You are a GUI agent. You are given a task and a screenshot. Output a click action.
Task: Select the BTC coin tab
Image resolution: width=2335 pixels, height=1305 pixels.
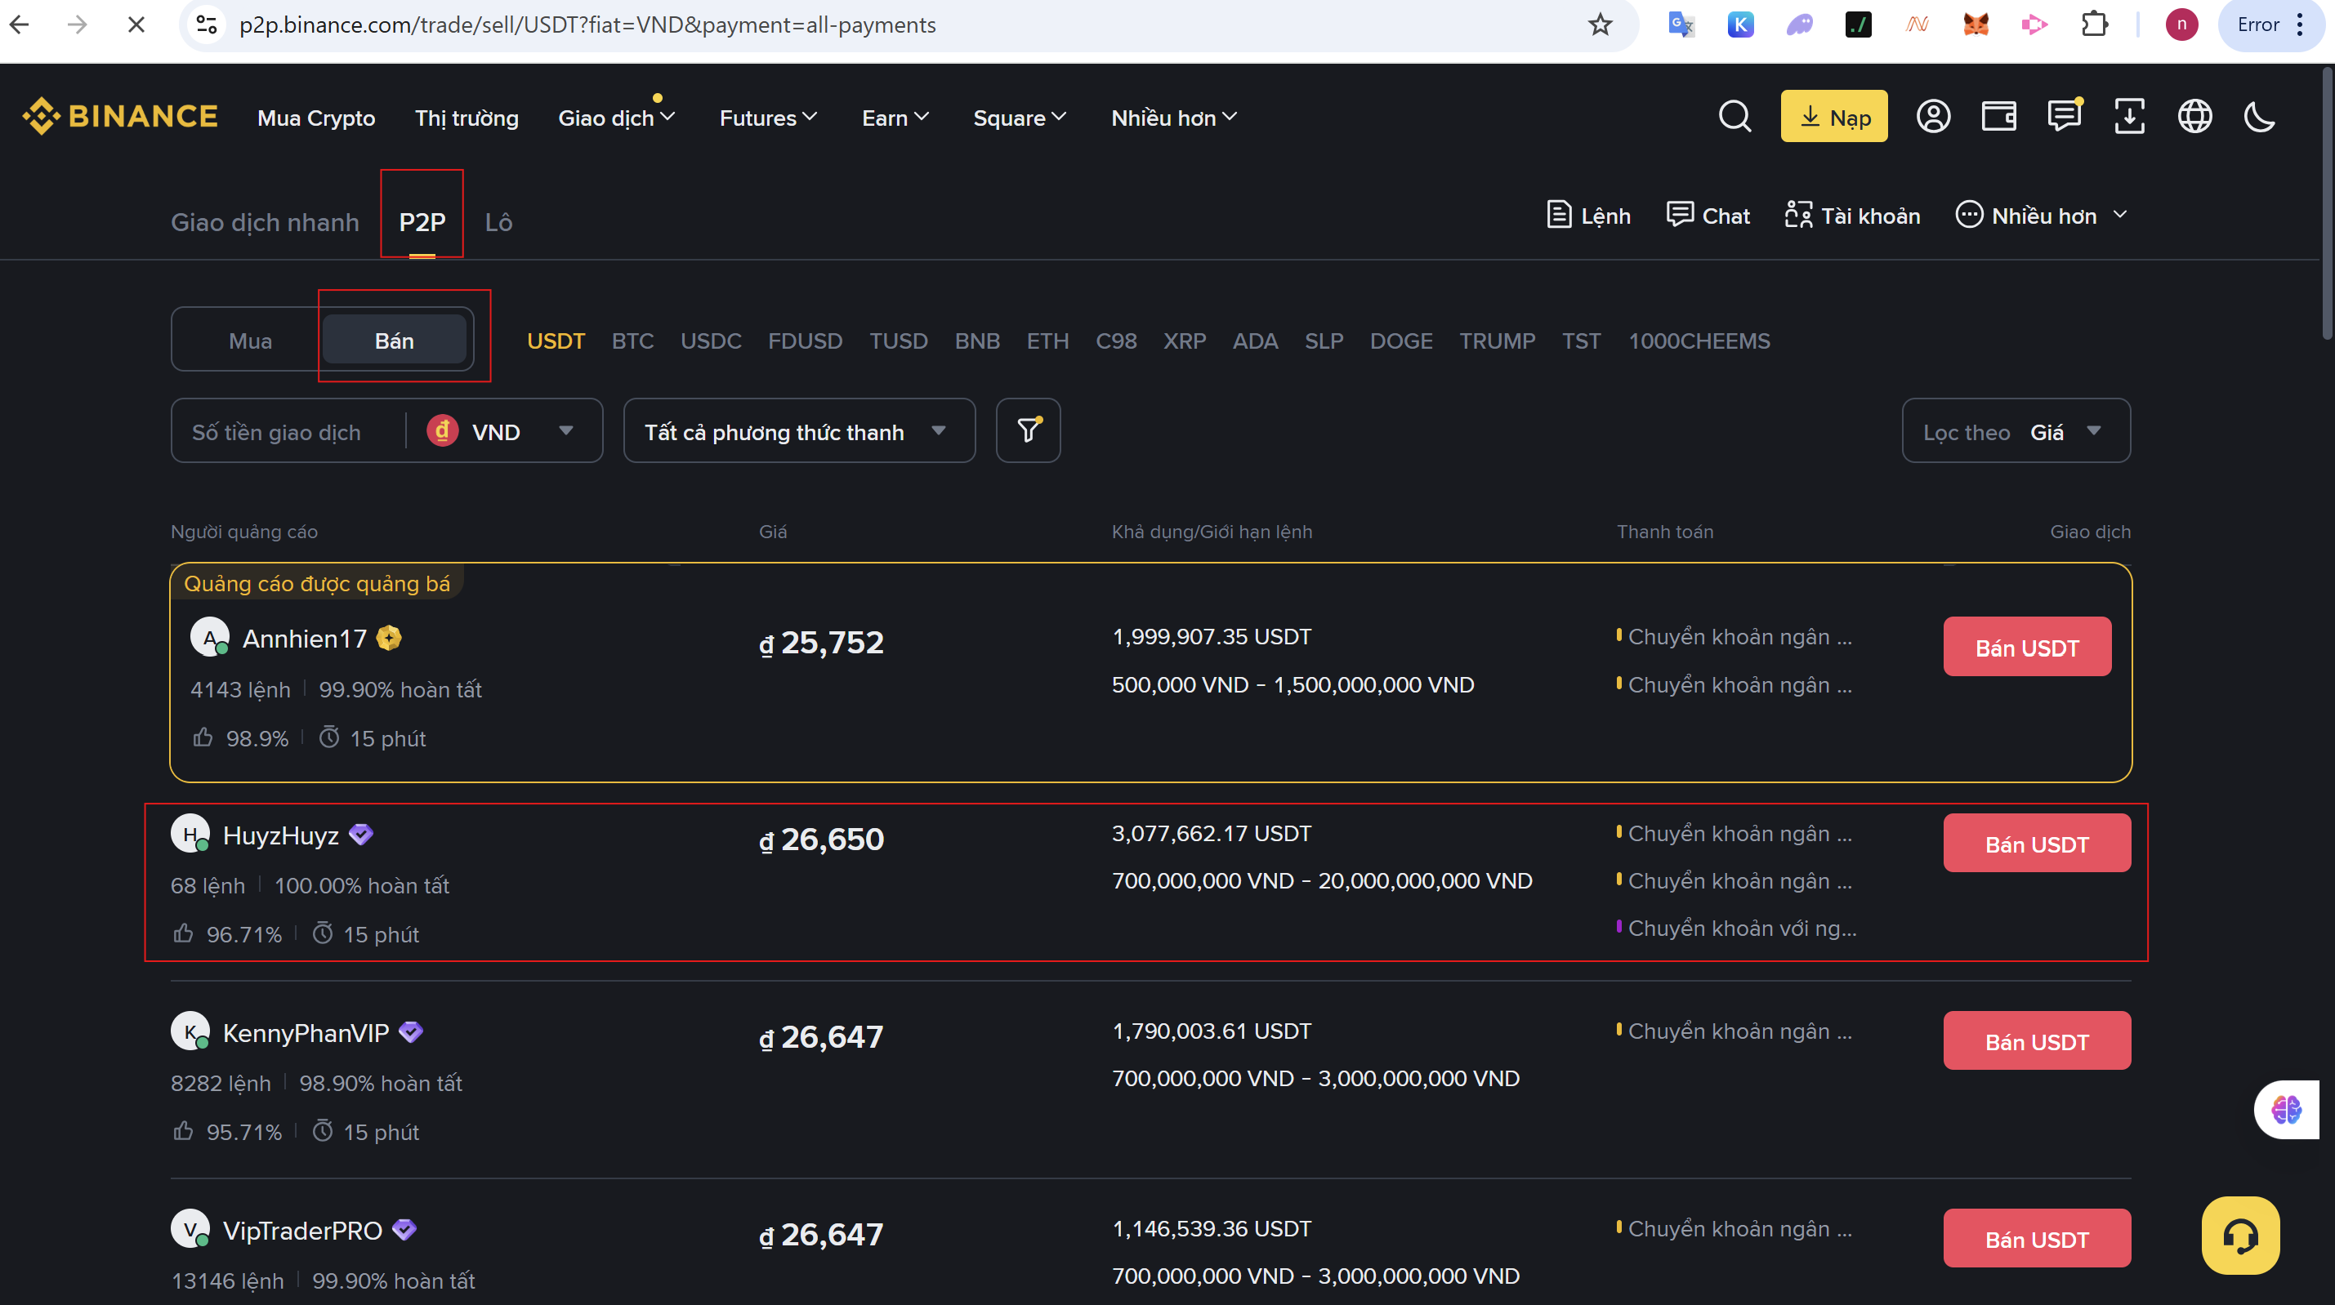(632, 341)
